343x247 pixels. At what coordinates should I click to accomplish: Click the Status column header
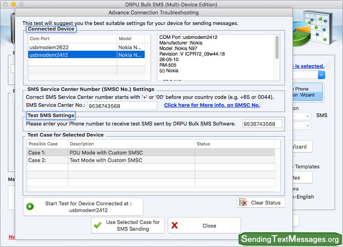235,144
